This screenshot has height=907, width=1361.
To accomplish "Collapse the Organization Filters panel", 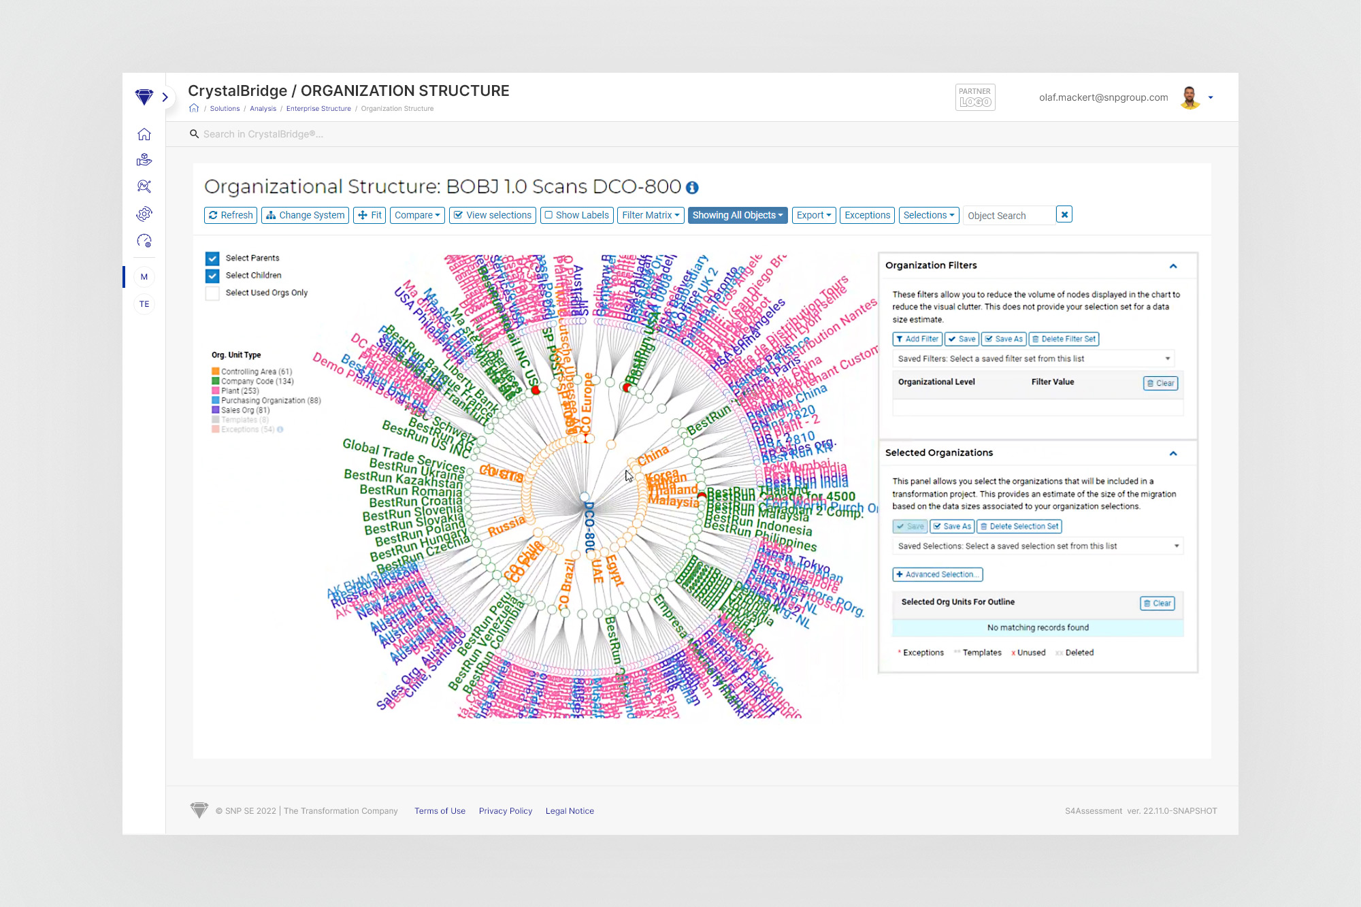I will coord(1173,266).
